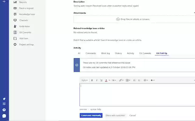Viewport: 195px width, 121px height.
Task: Open the Style dropdown in the editor
Action: coord(84,80)
